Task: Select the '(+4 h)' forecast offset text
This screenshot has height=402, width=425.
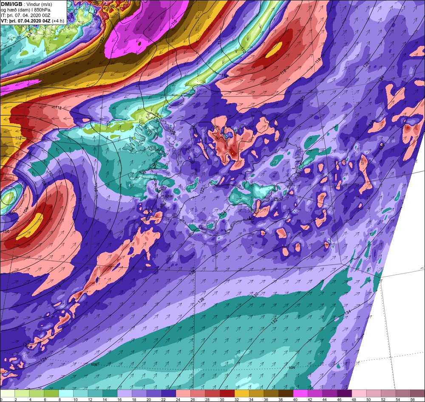Action: [58, 21]
